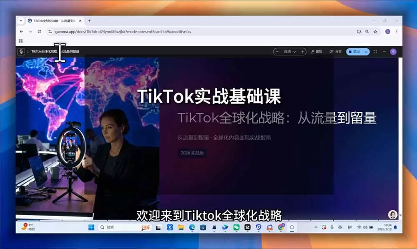
Task: Click the 2026 实战版 badge on the slide
Action: point(192,153)
